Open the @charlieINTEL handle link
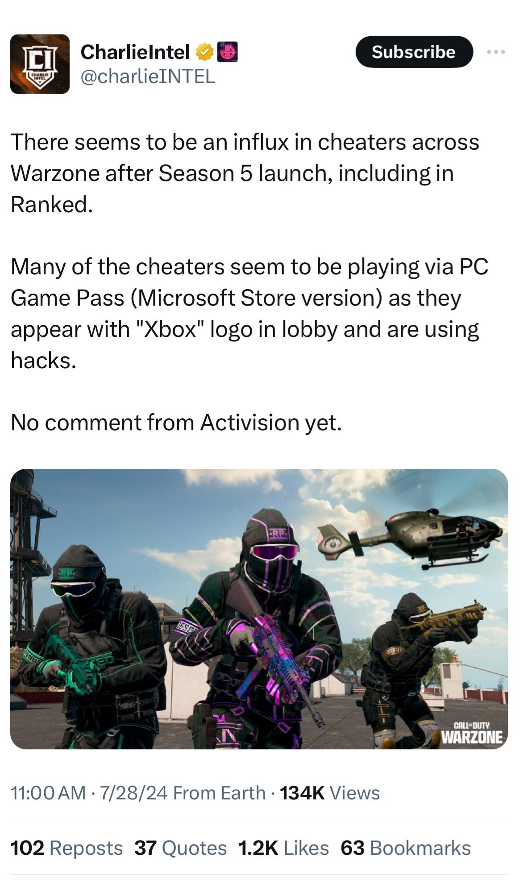The image size is (520, 883). click(148, 77)
